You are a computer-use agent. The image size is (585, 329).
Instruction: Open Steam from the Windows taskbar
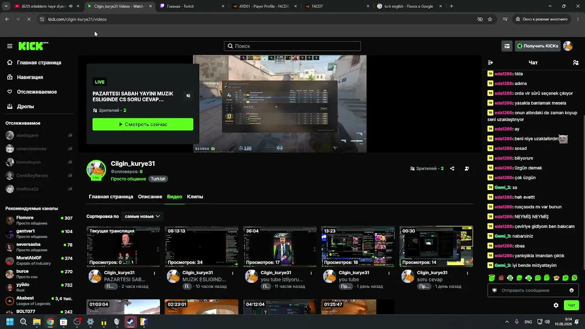pyautogui.click(x=130, y=322)
